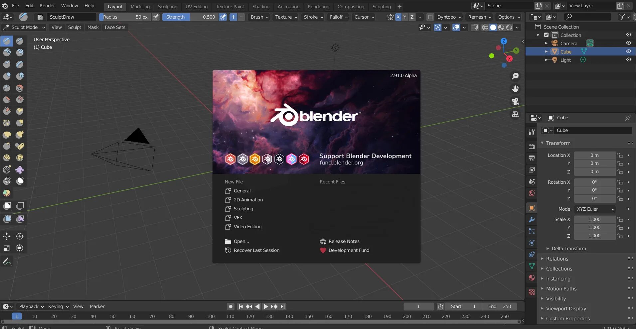Open the XYZ Euler rotation mode dropdown
Screen dimensions: 636x329
click(595, 209)
